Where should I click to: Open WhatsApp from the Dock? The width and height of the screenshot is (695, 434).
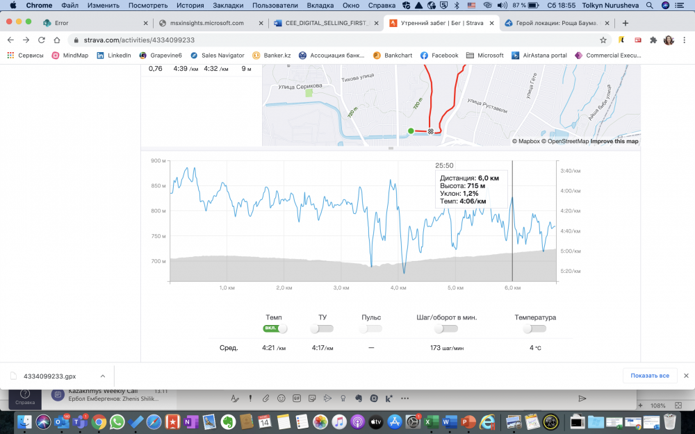coord(117,422)
